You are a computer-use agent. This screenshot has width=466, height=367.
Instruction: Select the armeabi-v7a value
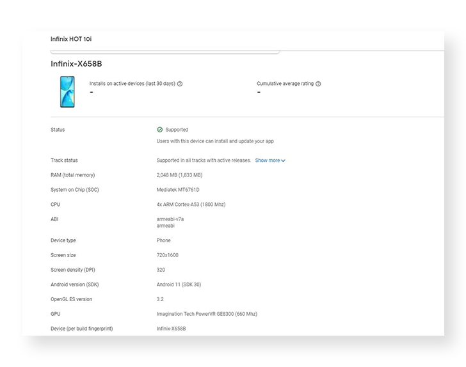[170, 219]
